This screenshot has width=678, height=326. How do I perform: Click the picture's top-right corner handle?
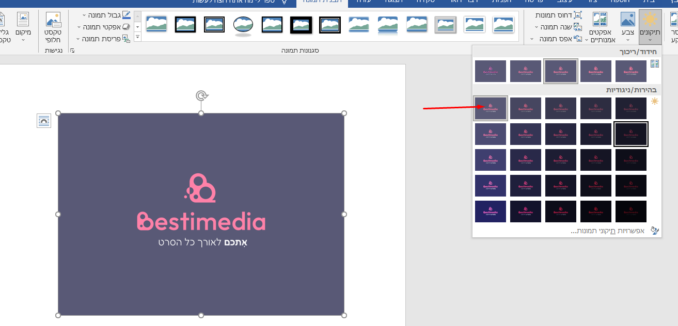pyautogui.click(x=344, y=113)
